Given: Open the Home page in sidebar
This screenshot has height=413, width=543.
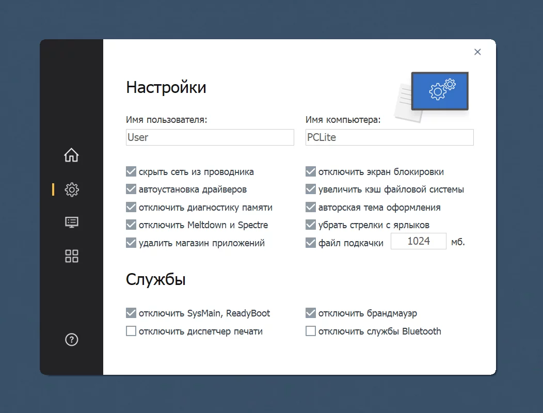Looking at the screenshot, I should coord(71,155).
